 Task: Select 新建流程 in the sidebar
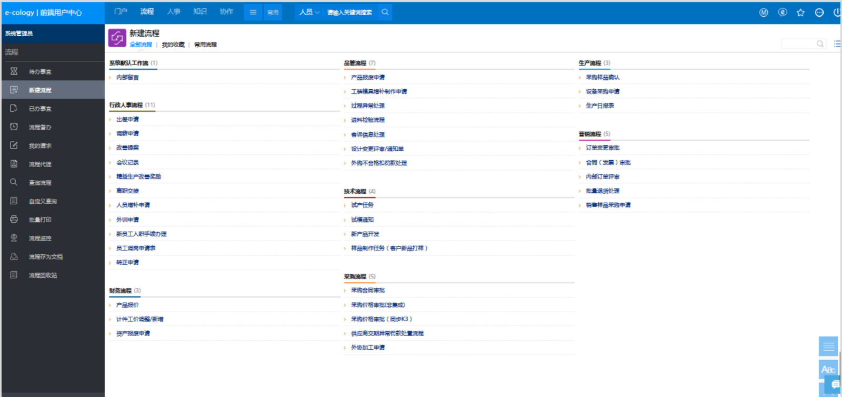coord(53,90)
